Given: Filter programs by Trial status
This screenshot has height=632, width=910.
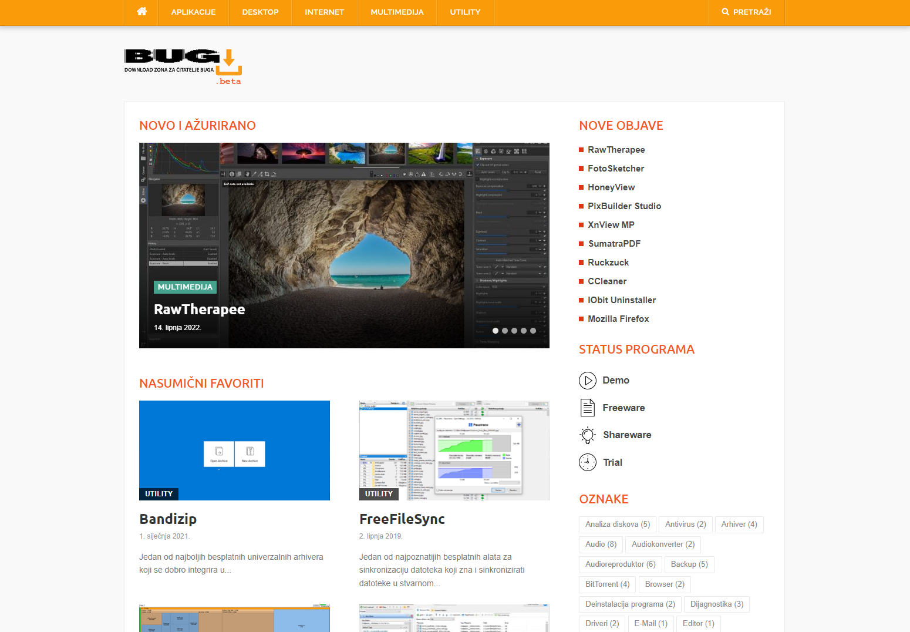Looking at the screenshot, I should (x=612, y=462).
